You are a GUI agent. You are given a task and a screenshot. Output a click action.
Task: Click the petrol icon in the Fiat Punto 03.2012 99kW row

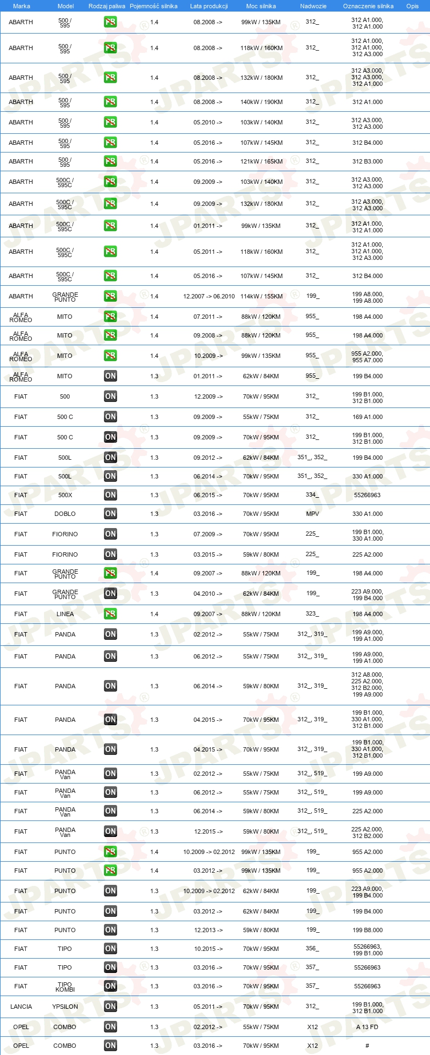click(x=111, y=871)
